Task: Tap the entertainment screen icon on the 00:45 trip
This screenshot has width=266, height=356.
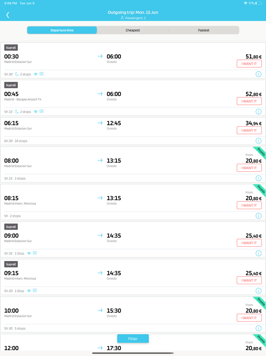Action: 41,111
